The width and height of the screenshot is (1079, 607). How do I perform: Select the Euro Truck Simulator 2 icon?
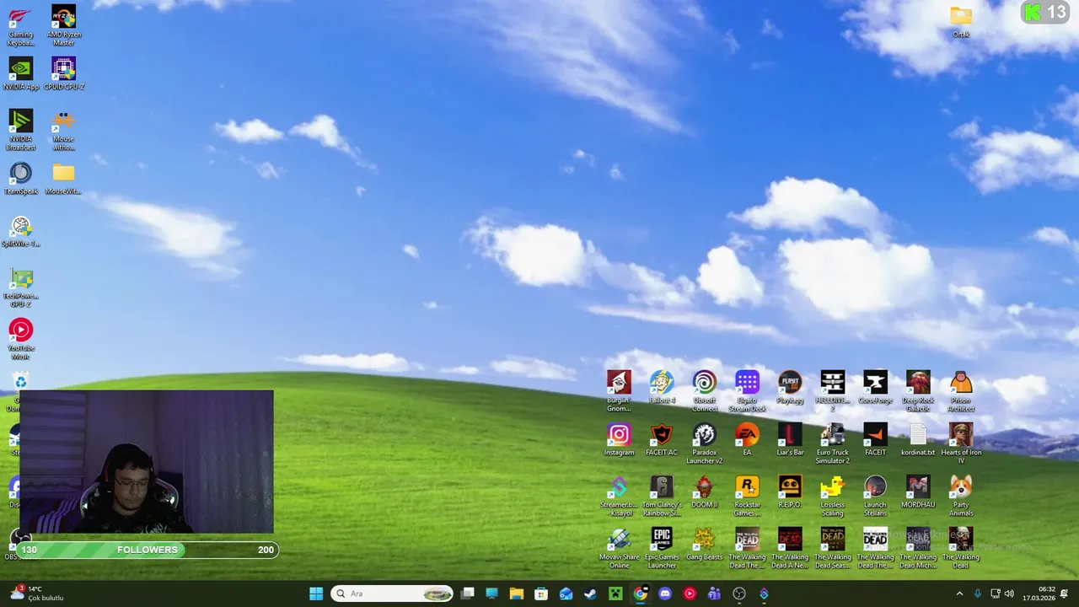pos(832,444)
